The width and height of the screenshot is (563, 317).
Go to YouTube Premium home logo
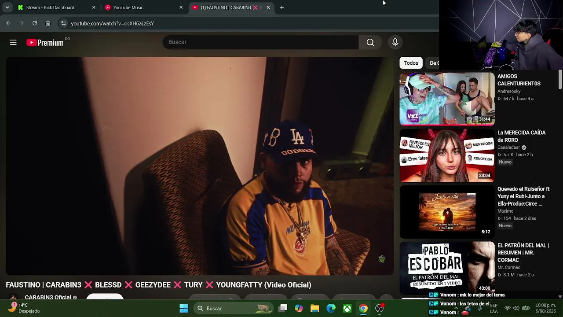45,43
